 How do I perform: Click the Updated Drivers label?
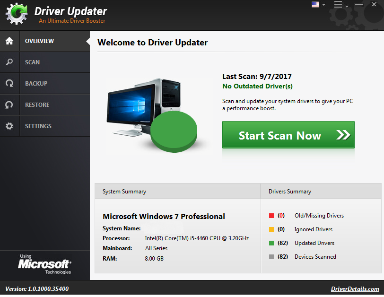[314, 243]
